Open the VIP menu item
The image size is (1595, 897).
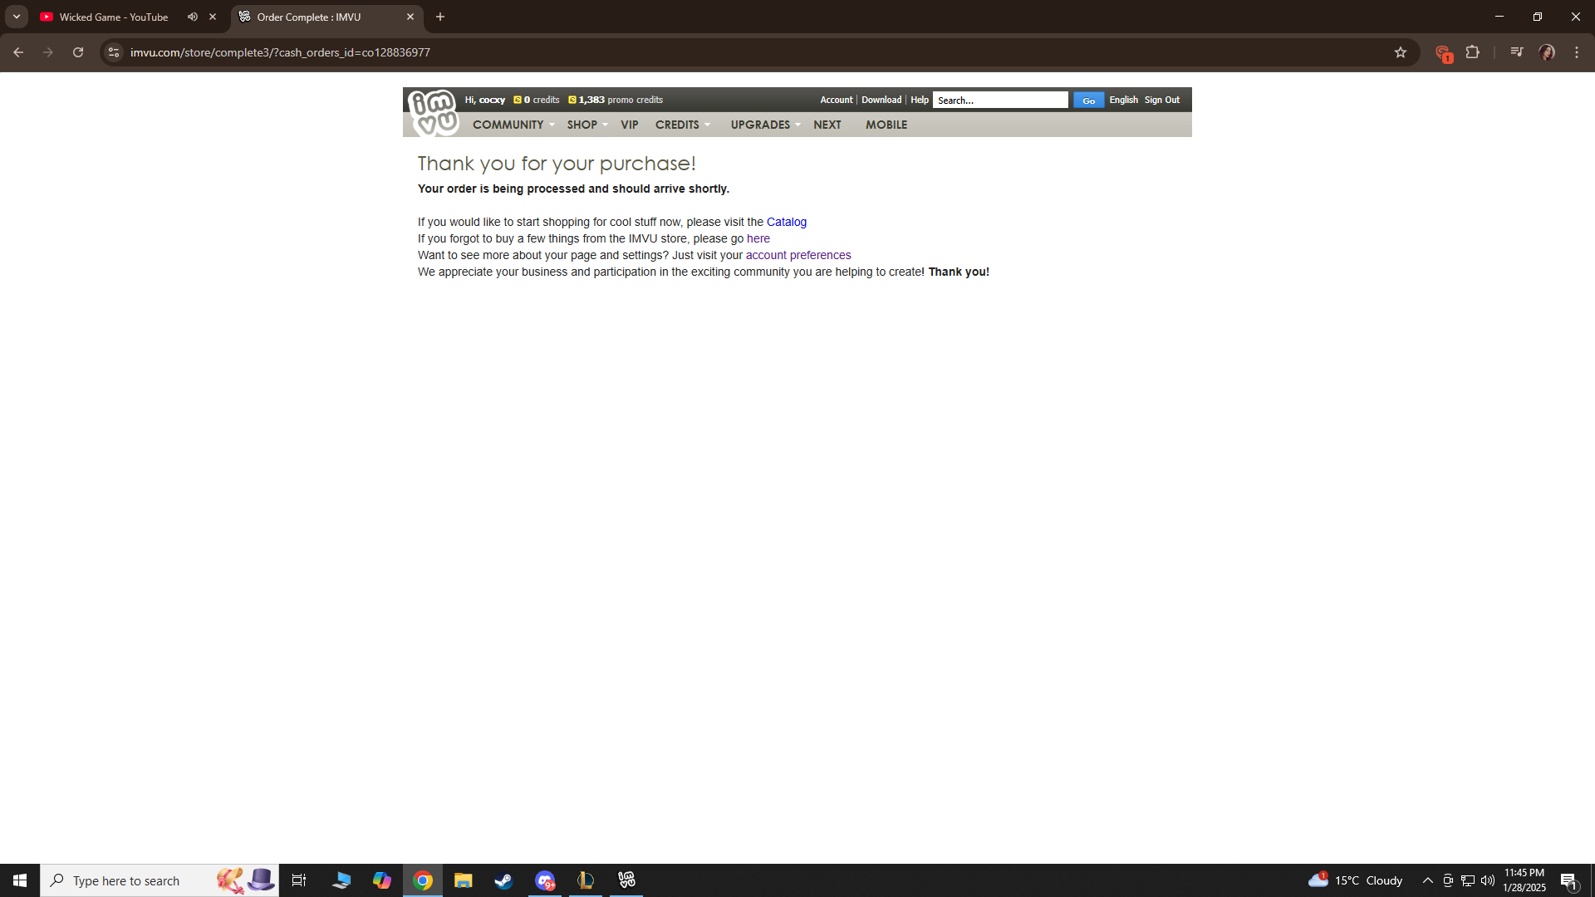(629, 125)
